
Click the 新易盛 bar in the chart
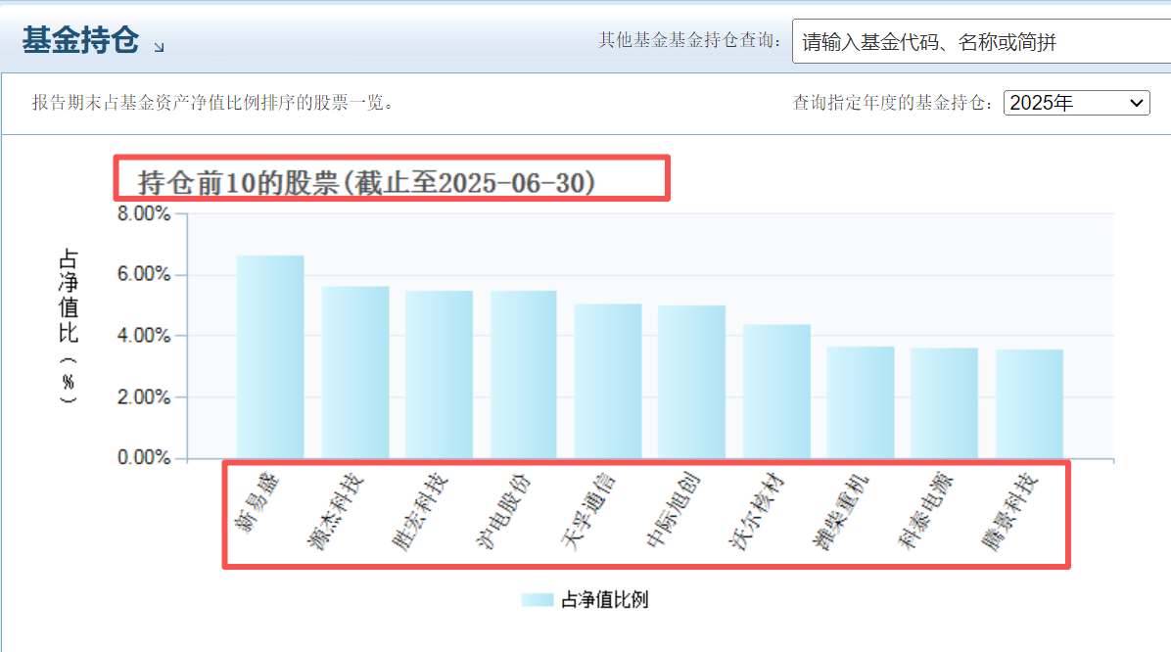[x=270, y=357]
